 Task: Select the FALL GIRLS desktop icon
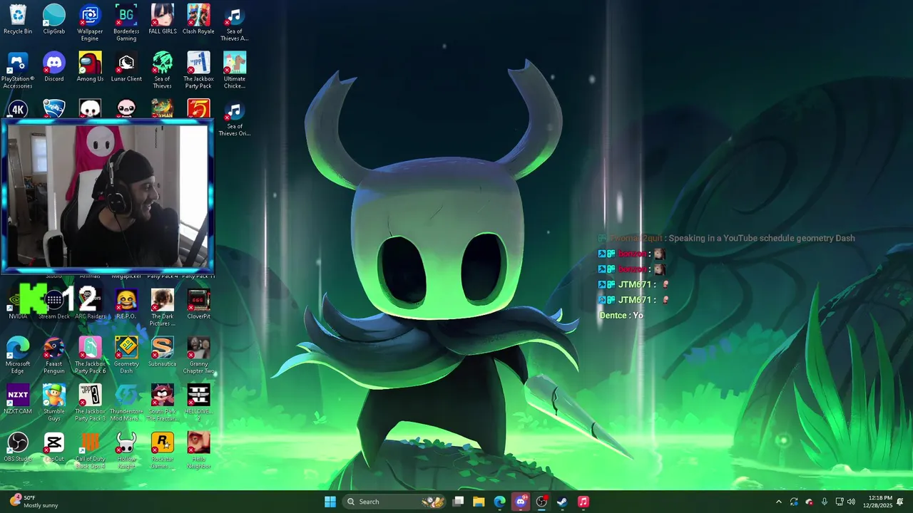pyautogui.click(x=163, y=20)
